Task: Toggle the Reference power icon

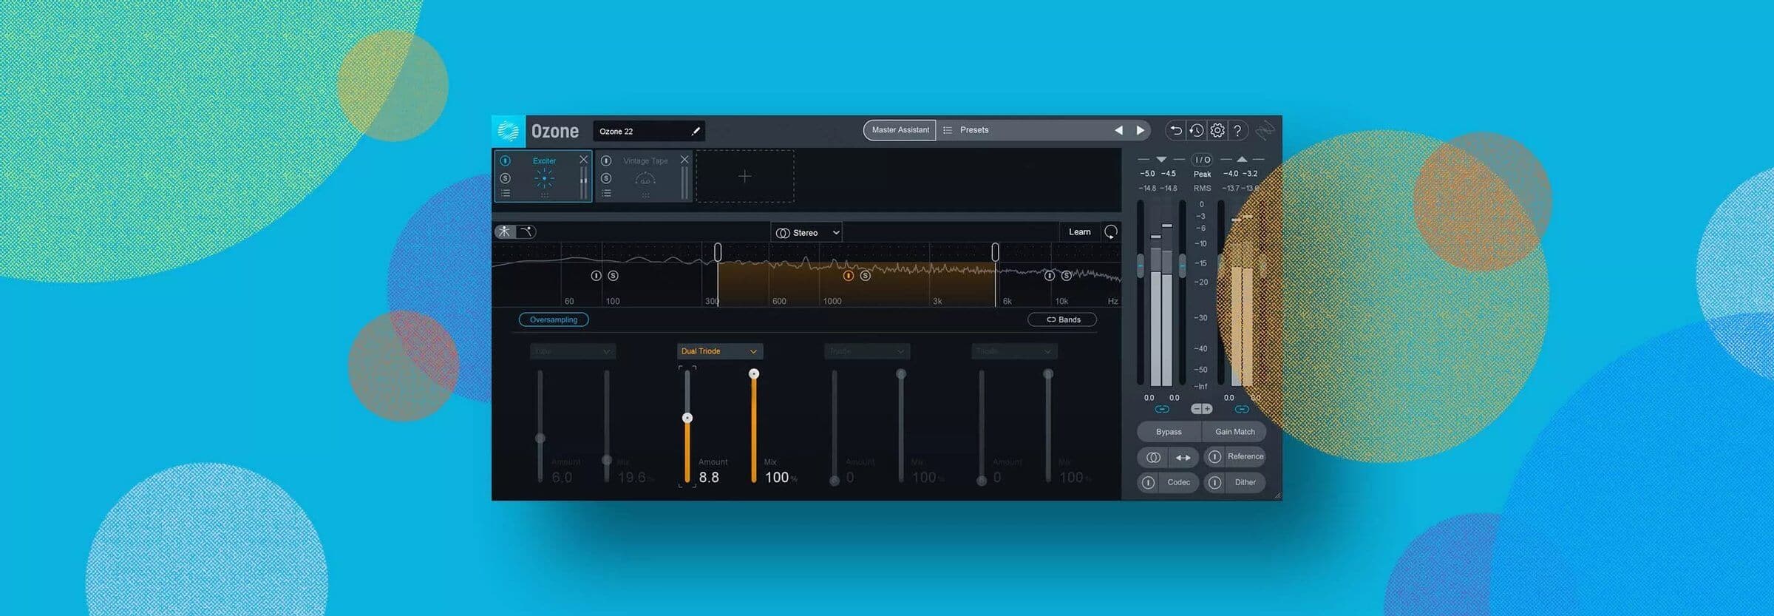Action: [x=1214, y=457]
